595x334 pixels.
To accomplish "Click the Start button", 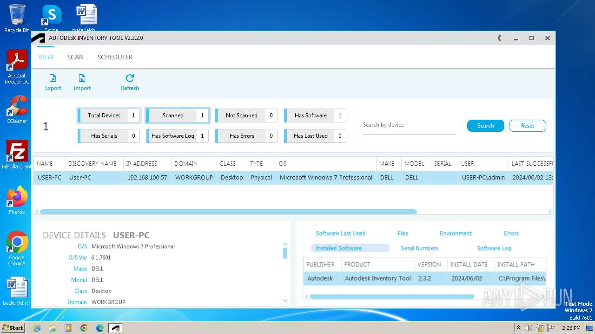I will click(13, 328).
